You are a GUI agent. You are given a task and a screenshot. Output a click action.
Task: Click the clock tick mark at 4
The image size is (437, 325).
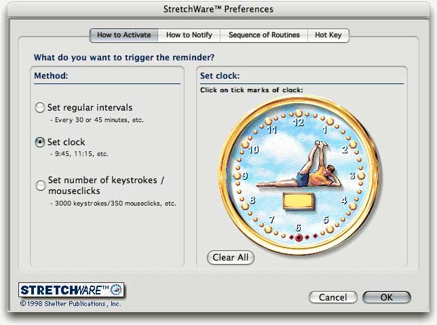point(353,206)
